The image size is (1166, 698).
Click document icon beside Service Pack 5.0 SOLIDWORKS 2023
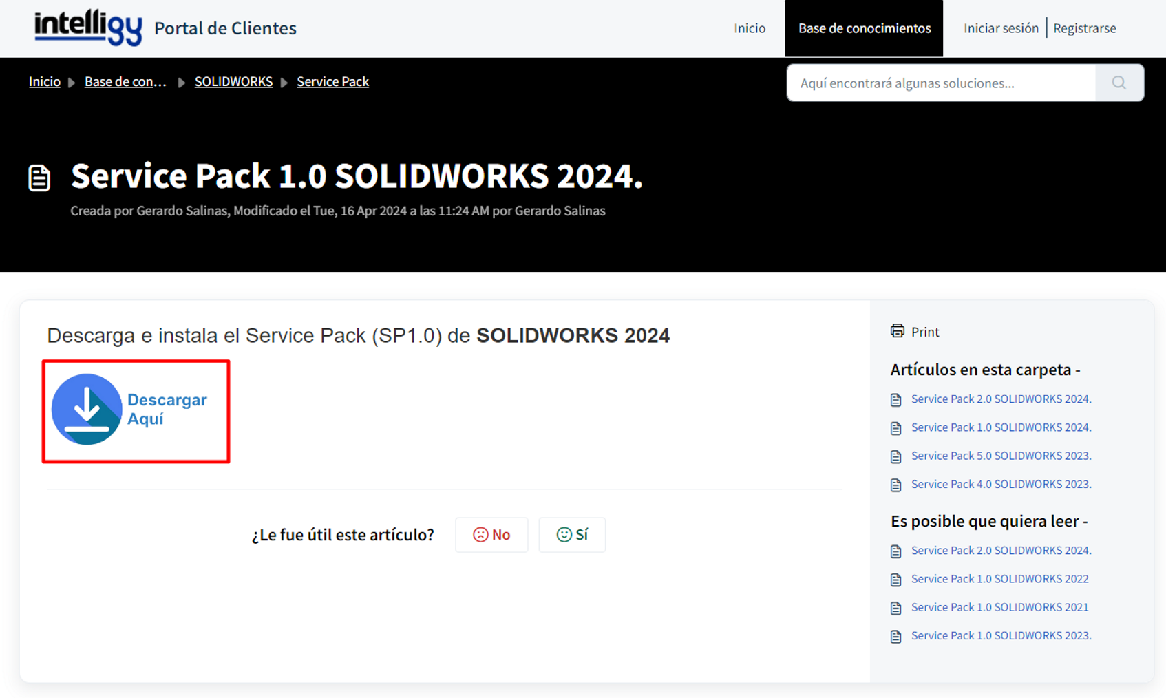(895, 456)
